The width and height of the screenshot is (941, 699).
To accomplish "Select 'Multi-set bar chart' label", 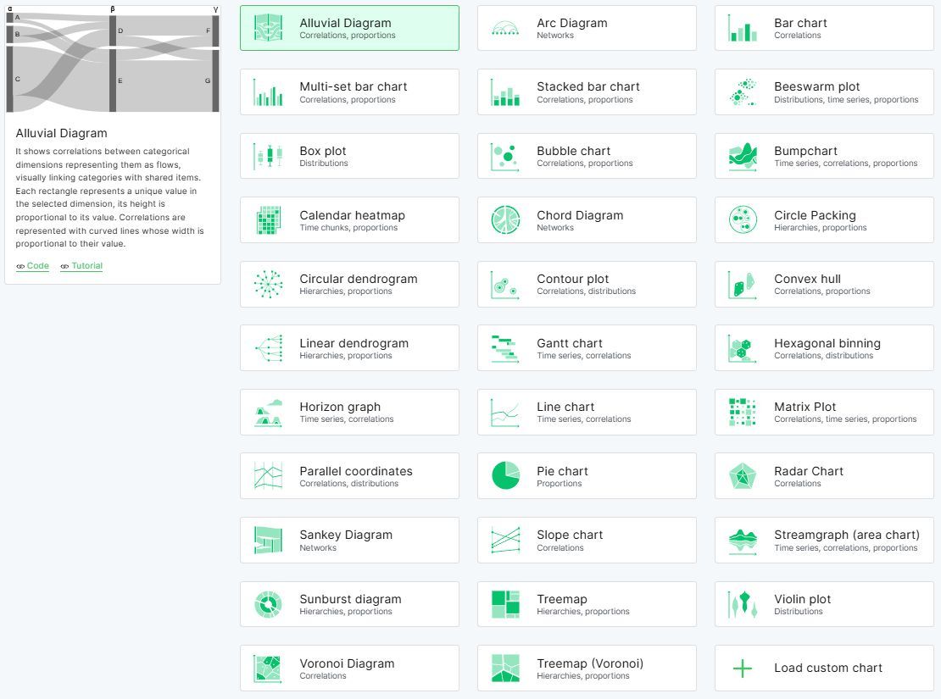I will point(353,86).
